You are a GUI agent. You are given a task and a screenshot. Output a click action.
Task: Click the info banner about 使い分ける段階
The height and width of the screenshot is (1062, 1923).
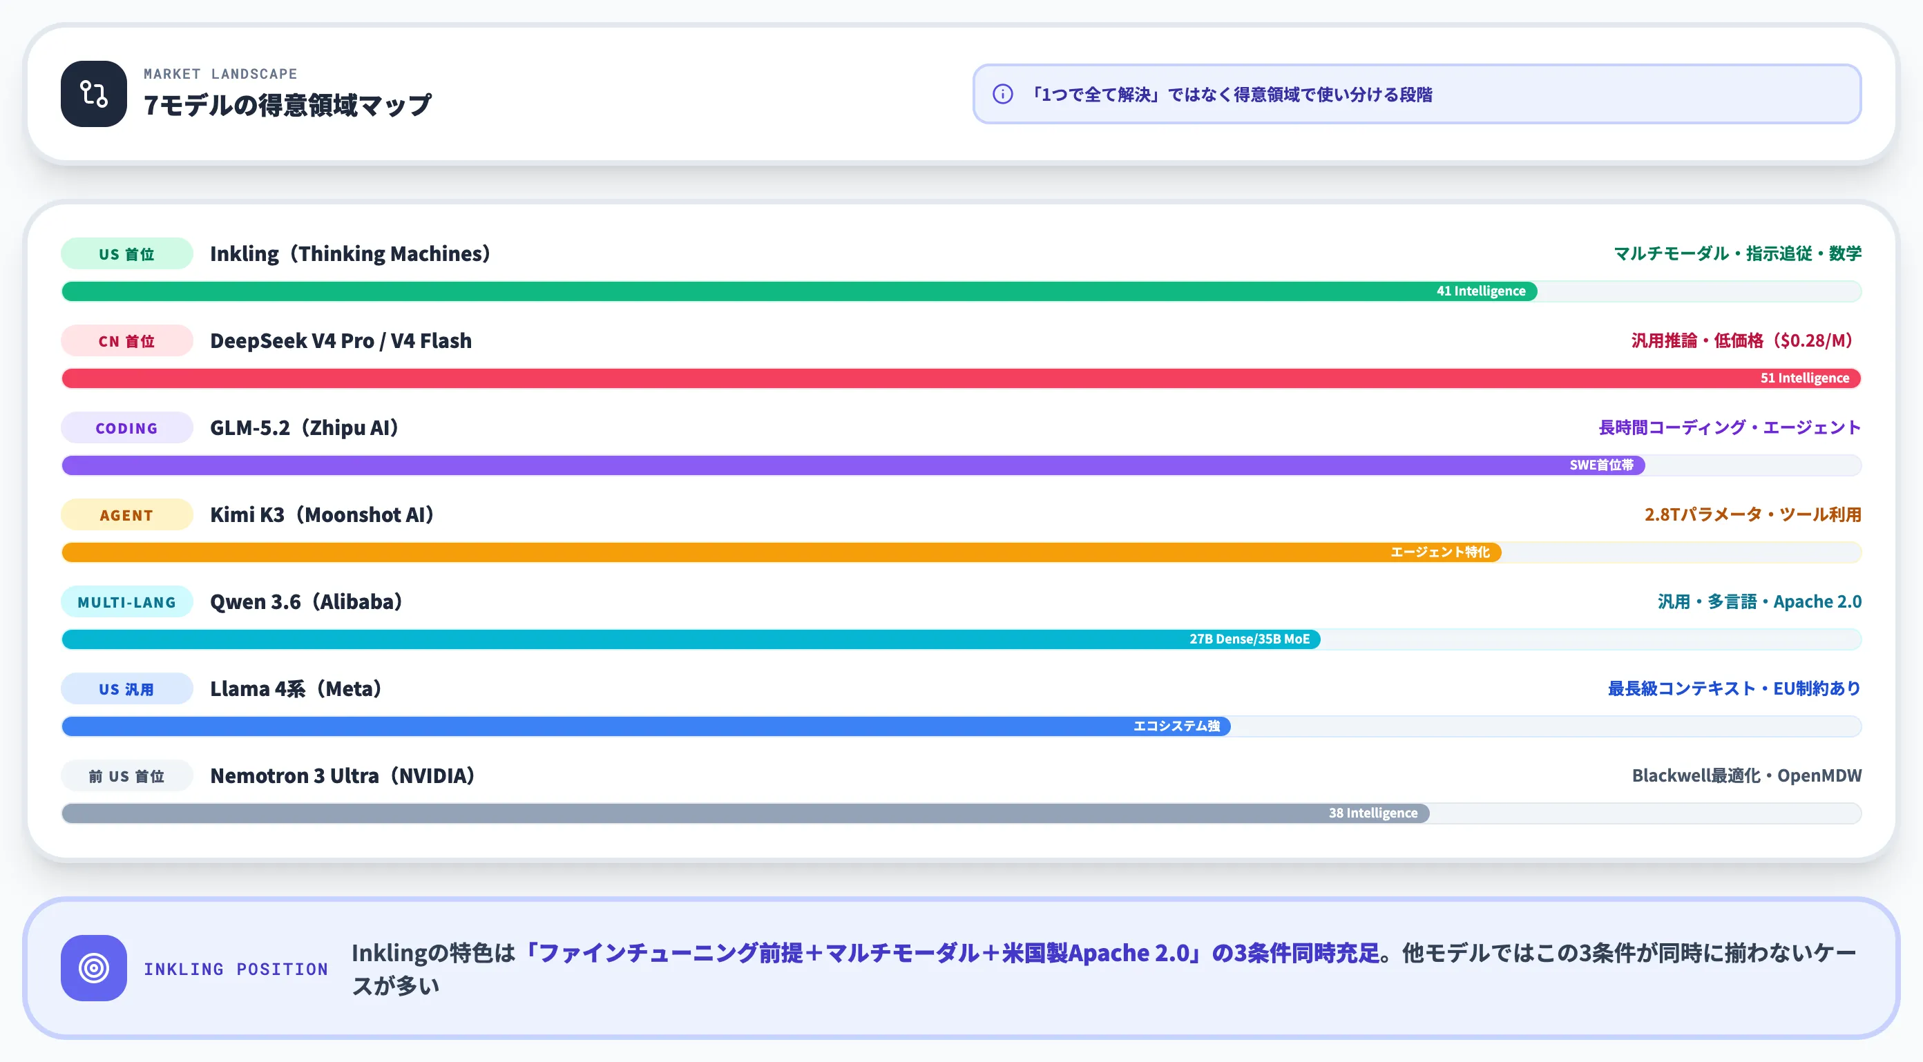point(1416,94)
